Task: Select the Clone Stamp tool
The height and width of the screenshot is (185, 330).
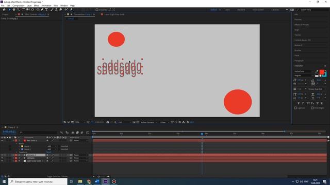Action: coord(56,10)
